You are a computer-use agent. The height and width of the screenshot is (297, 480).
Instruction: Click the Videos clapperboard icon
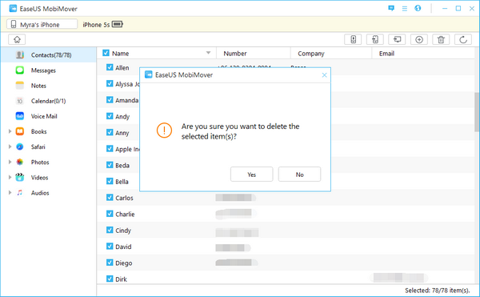coord(20,177)
